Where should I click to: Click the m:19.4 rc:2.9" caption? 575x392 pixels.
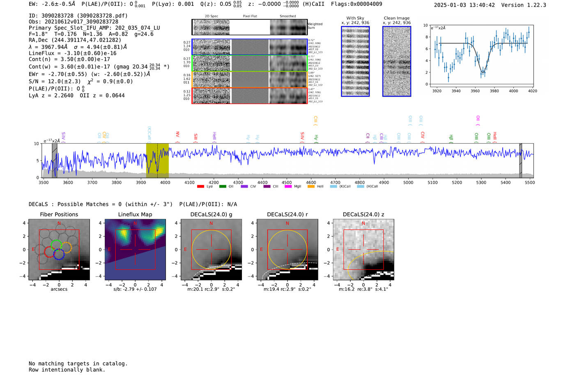tap(287, 289)
